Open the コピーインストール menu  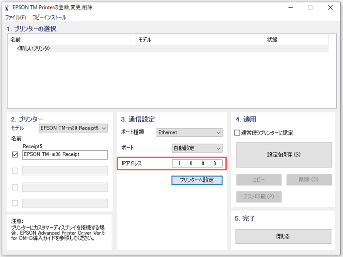click(x=49, y=17)
